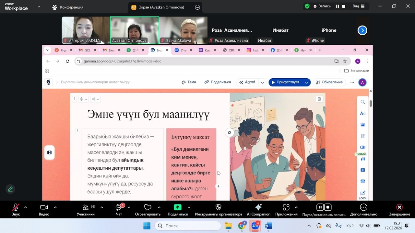Image resolution: width=415 pixels, height=233 pixels.
Task: Expand participants options arrow
Action: (102, 207)
